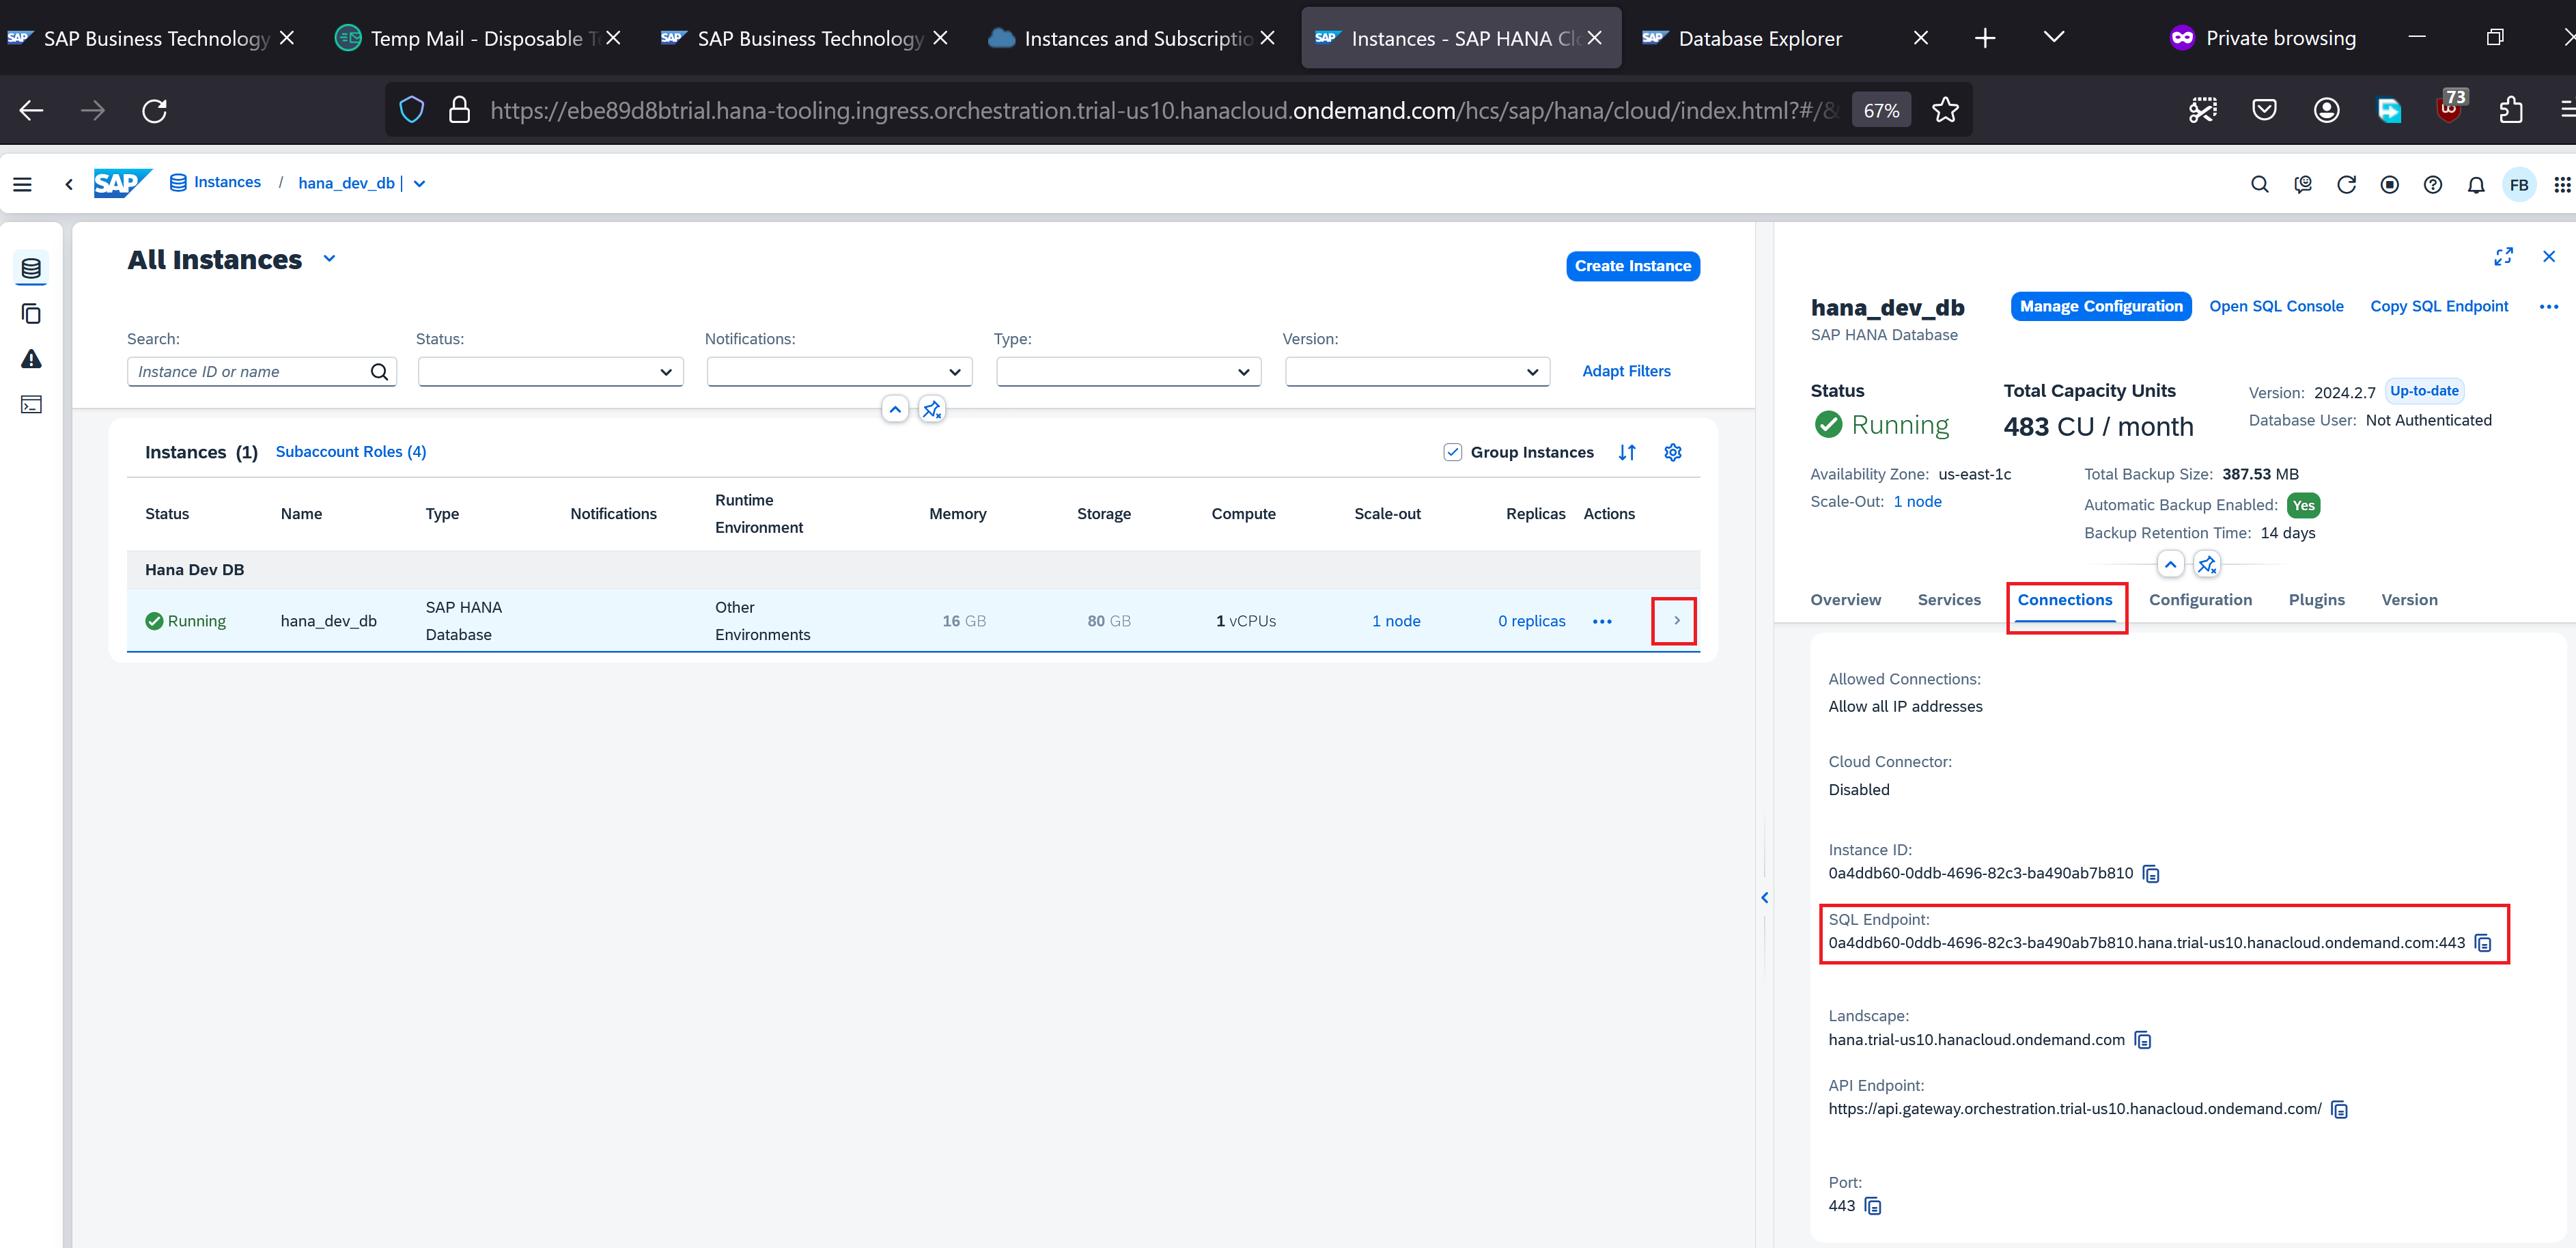Switch to the Configuration tab
Screen dimensions: 2576x1248
2200,600
